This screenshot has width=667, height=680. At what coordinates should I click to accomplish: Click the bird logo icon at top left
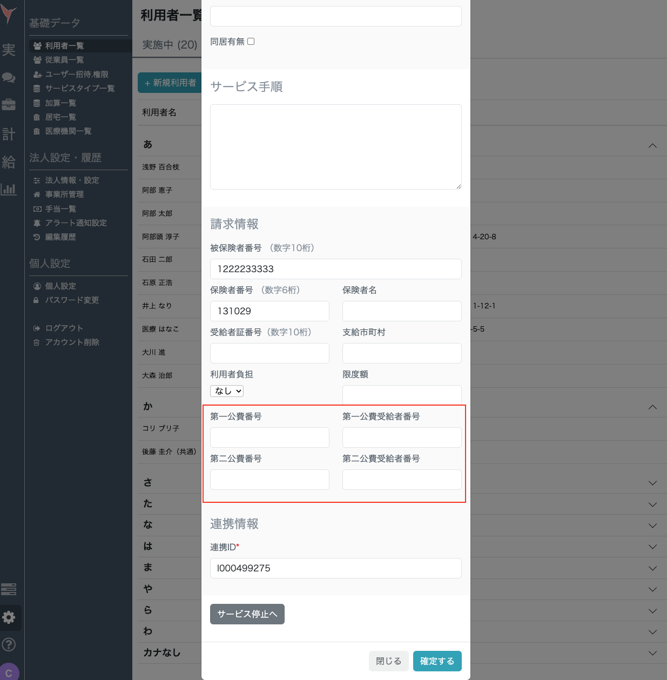coord(9,15)
